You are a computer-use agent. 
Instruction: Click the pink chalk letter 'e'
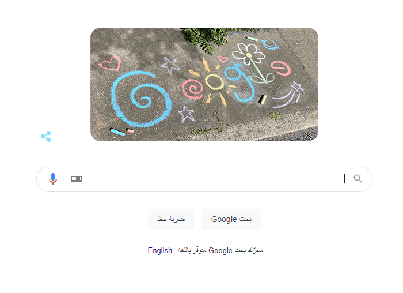click(281, 68)
